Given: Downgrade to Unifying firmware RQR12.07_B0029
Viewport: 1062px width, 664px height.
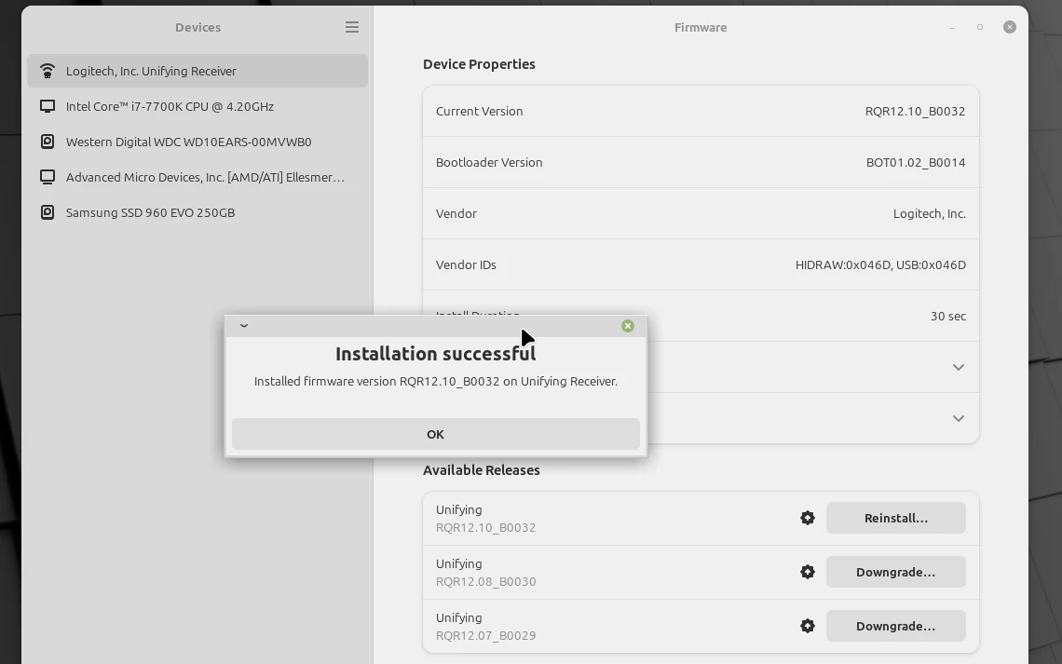Looking at the screenshot, I should 895,626.
